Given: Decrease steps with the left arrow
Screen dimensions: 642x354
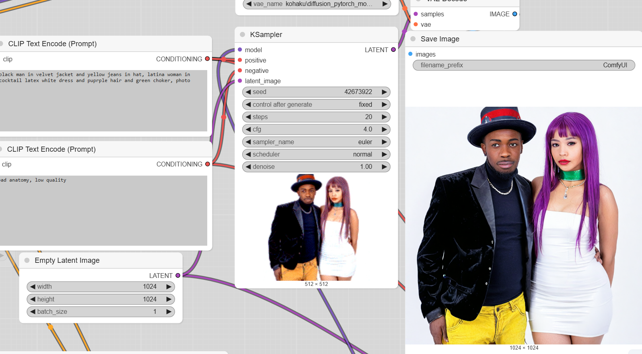Looking at the screenshot, I should [x=248, y=117].
